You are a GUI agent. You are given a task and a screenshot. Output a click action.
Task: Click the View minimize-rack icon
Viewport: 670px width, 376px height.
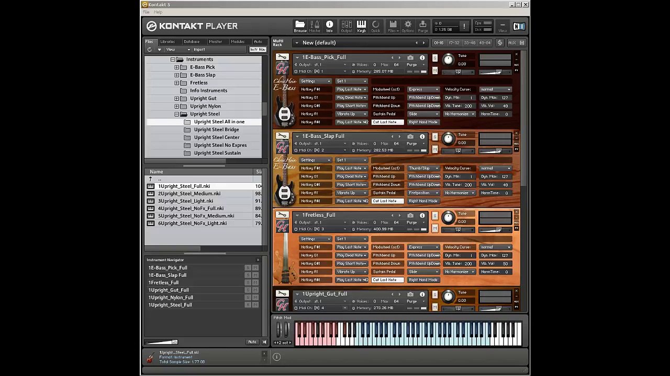[x=502, y=26]
